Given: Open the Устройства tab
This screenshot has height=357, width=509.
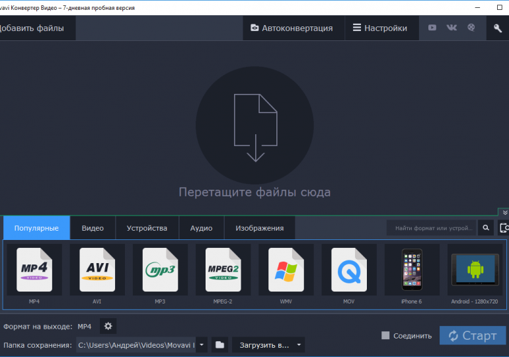Looking at the screenshot, I should pos(147,228).
